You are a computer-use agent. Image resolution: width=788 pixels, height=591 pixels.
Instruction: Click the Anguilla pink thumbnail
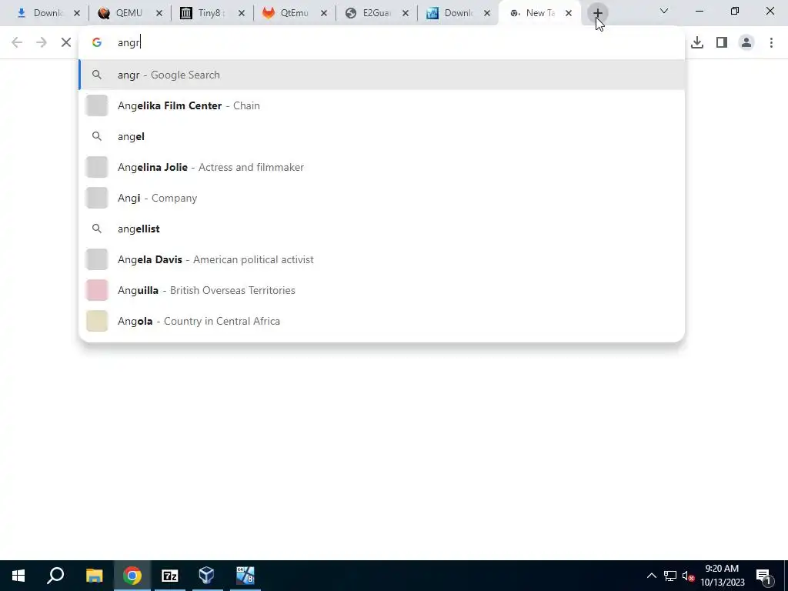click(97, 290)
